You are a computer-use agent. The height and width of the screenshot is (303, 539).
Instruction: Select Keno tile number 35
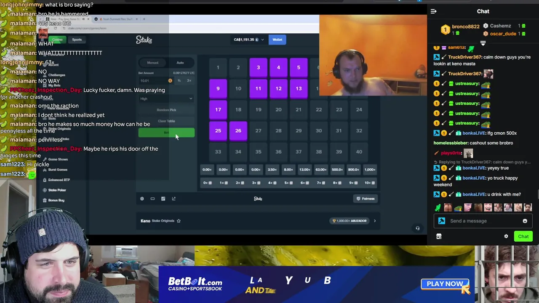[258, 151]
